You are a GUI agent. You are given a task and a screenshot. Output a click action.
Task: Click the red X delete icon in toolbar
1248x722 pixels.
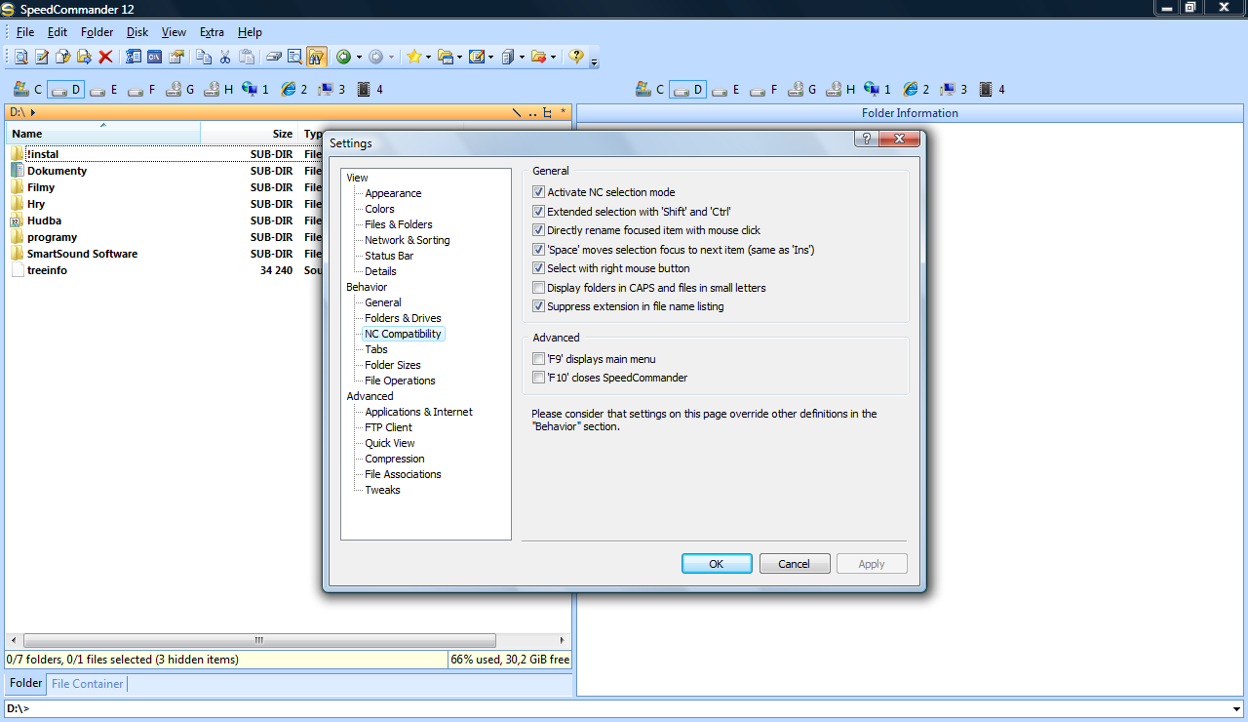coord(105,58)
